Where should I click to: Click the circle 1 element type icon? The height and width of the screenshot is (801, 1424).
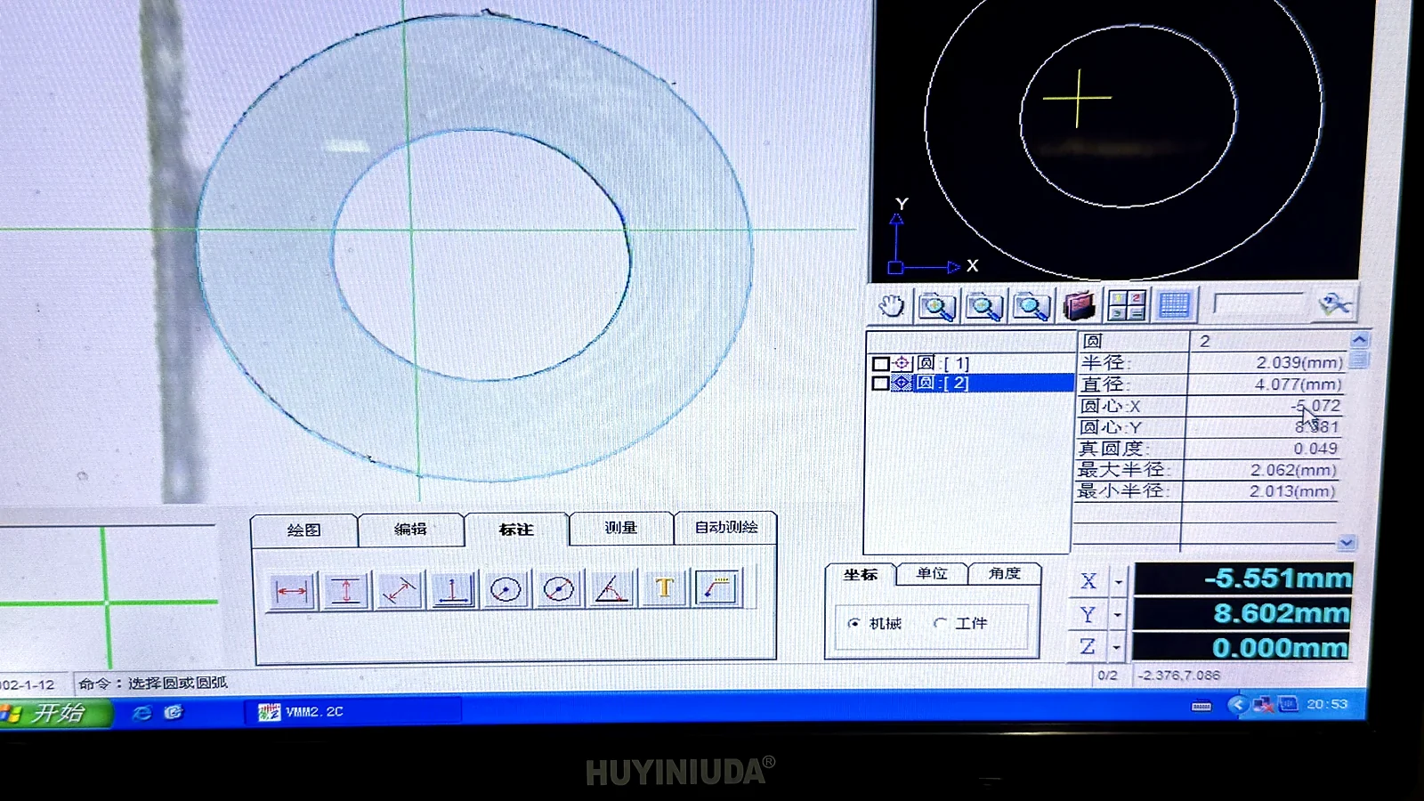click(x=902, y=363)
